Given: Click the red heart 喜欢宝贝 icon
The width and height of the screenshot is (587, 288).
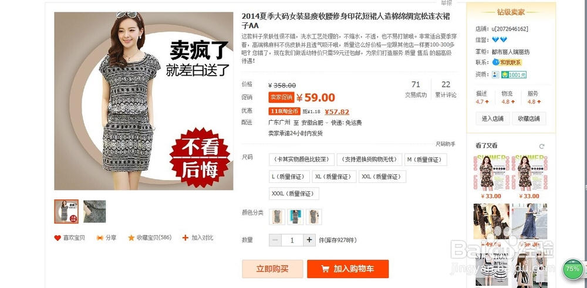Looking at the screenshot, I should [x=58, y=238].
